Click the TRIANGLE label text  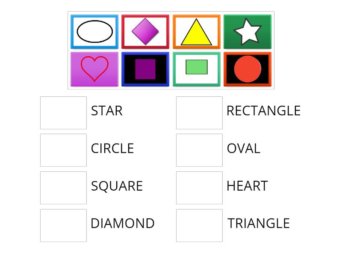click(x=258, y=223)
